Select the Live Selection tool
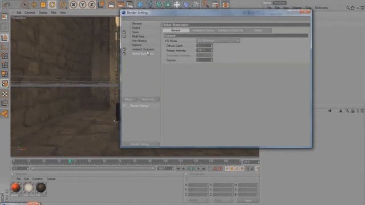The image size is (365, 205). 25,5
